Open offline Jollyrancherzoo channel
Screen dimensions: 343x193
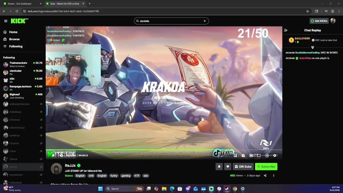[23, 104]
